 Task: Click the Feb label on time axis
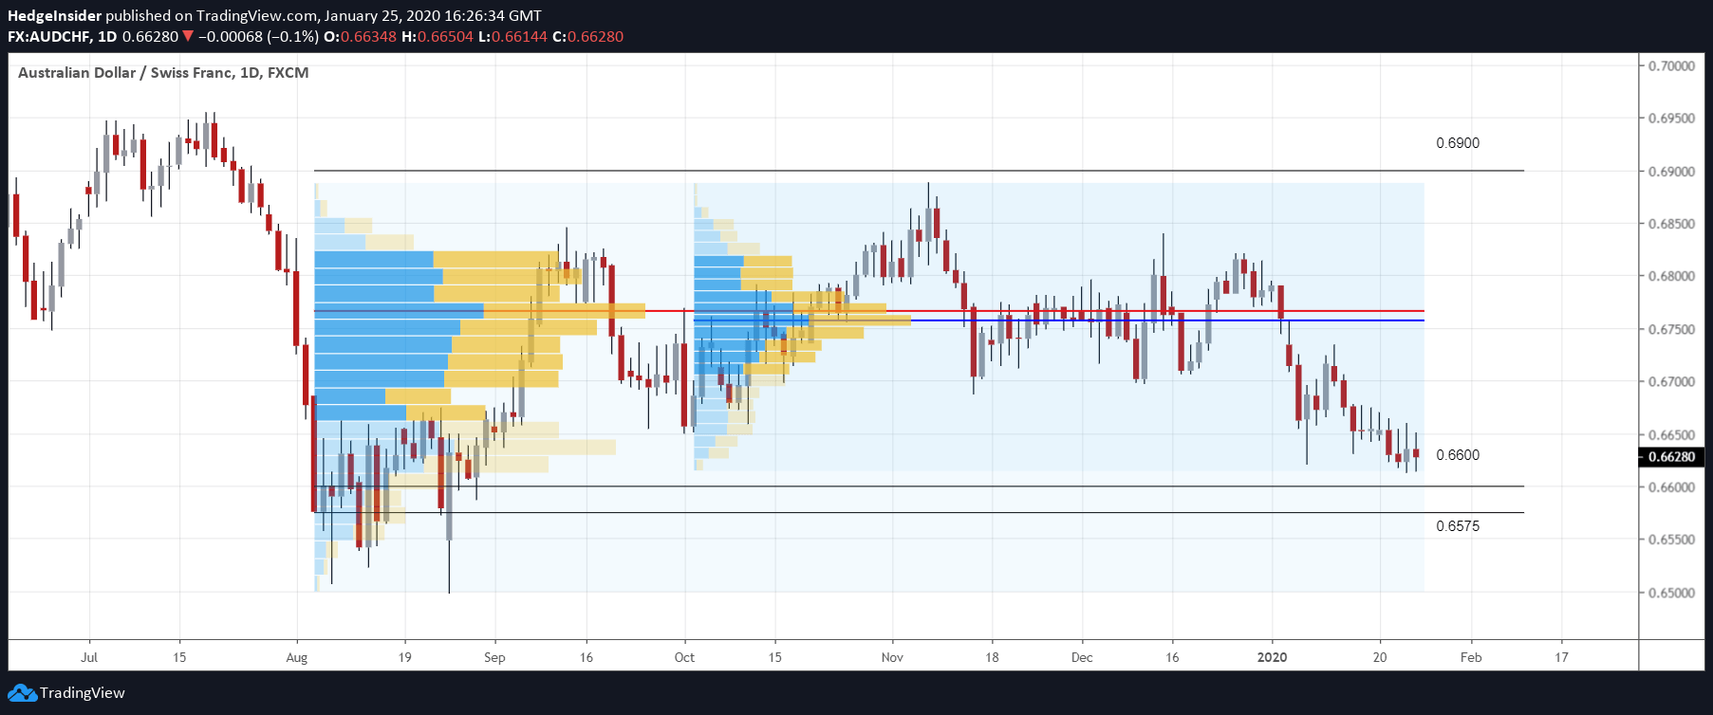(1471, 657)
